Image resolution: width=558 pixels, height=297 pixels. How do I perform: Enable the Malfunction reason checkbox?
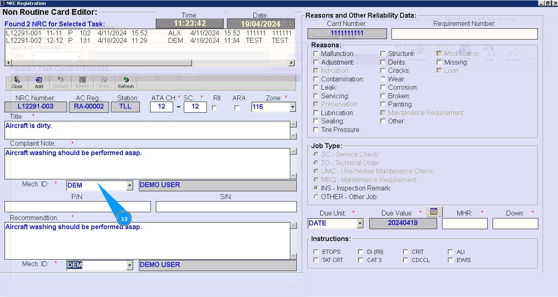(x=316, y=54)
